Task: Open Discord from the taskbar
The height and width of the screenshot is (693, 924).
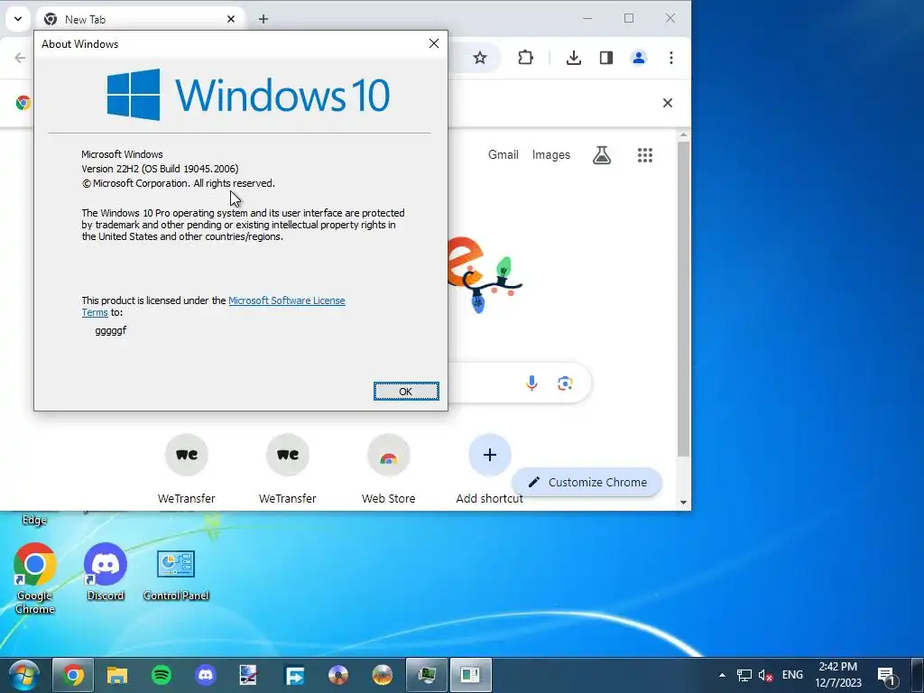Action: coord(206,675)
